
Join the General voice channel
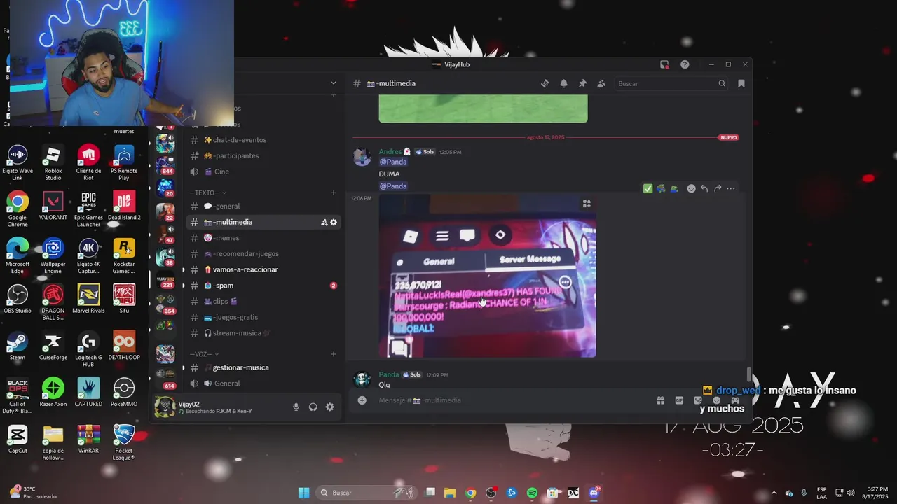click(x=264, y=384)
